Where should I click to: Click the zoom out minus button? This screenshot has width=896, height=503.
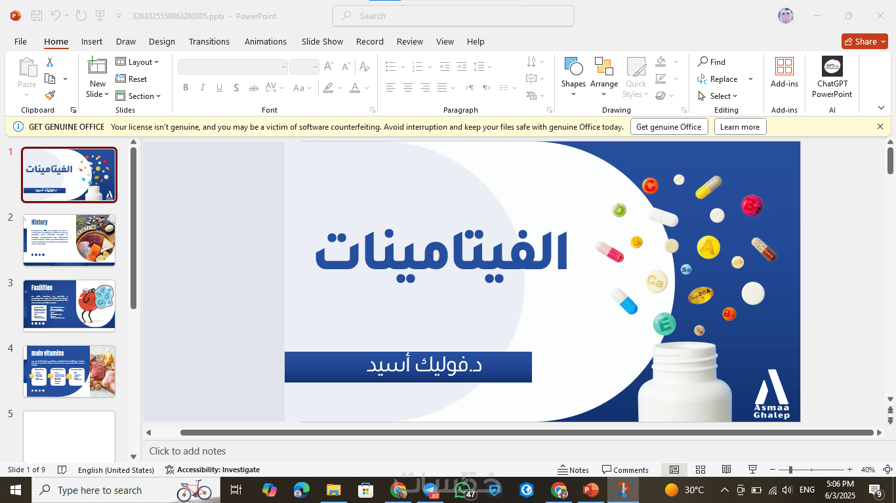click(773, 470)
